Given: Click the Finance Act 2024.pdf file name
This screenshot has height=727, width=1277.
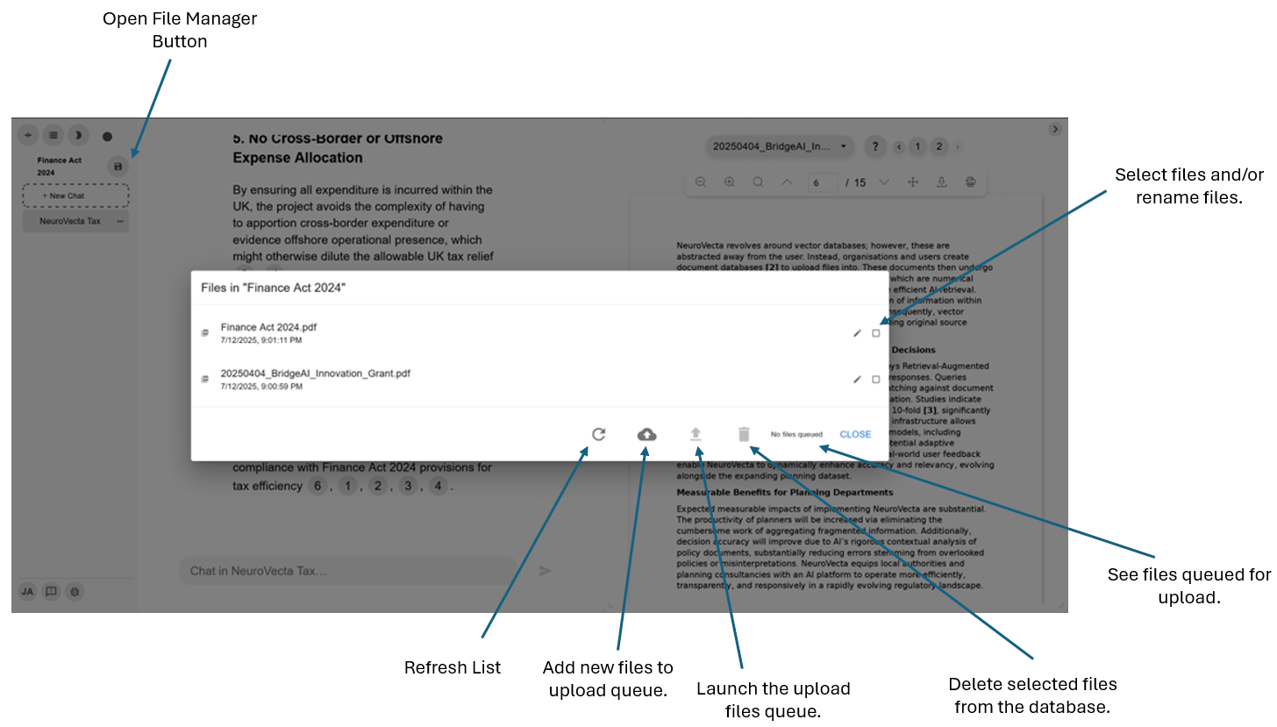Looking at the screenshot, I should point(268,327).
